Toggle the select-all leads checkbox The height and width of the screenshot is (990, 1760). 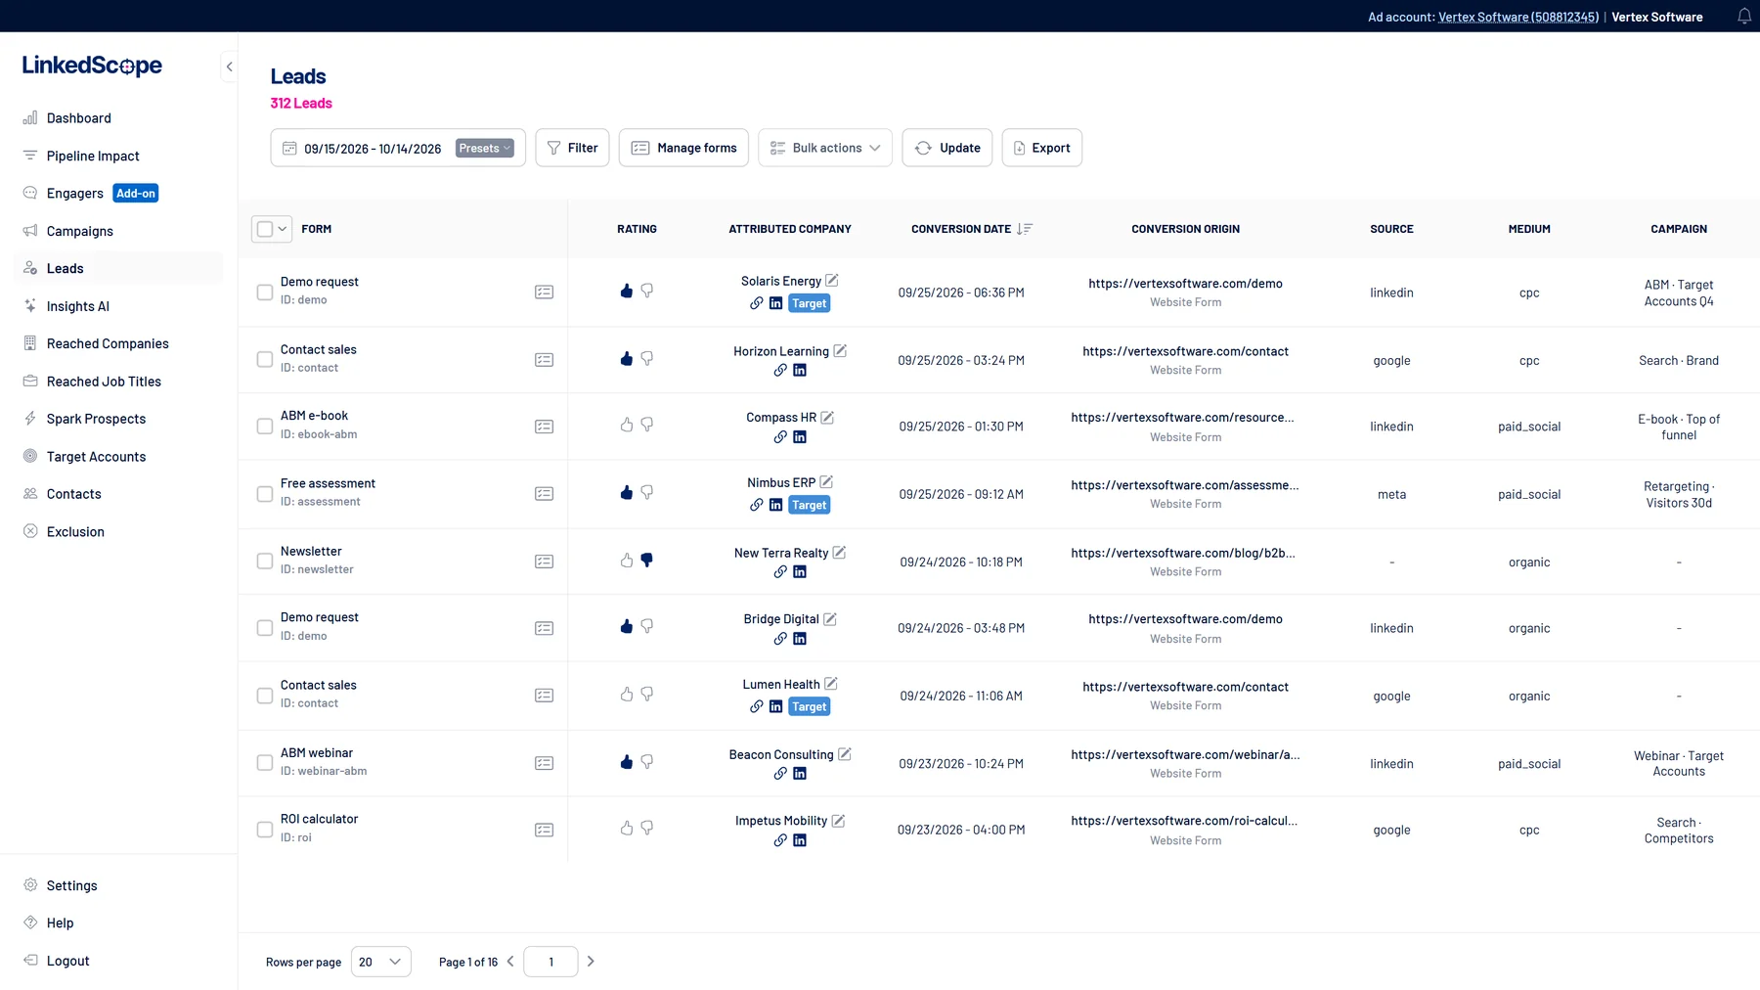coord(265,229)
